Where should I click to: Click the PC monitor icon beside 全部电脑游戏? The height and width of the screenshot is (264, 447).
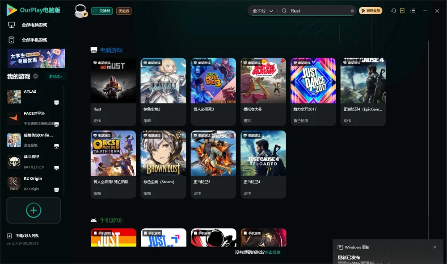(x=12, y=25)
